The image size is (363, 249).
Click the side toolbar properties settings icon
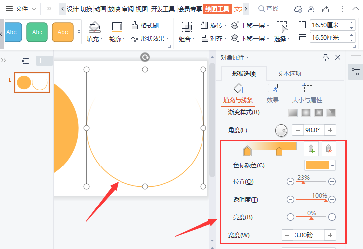point(356,72)
